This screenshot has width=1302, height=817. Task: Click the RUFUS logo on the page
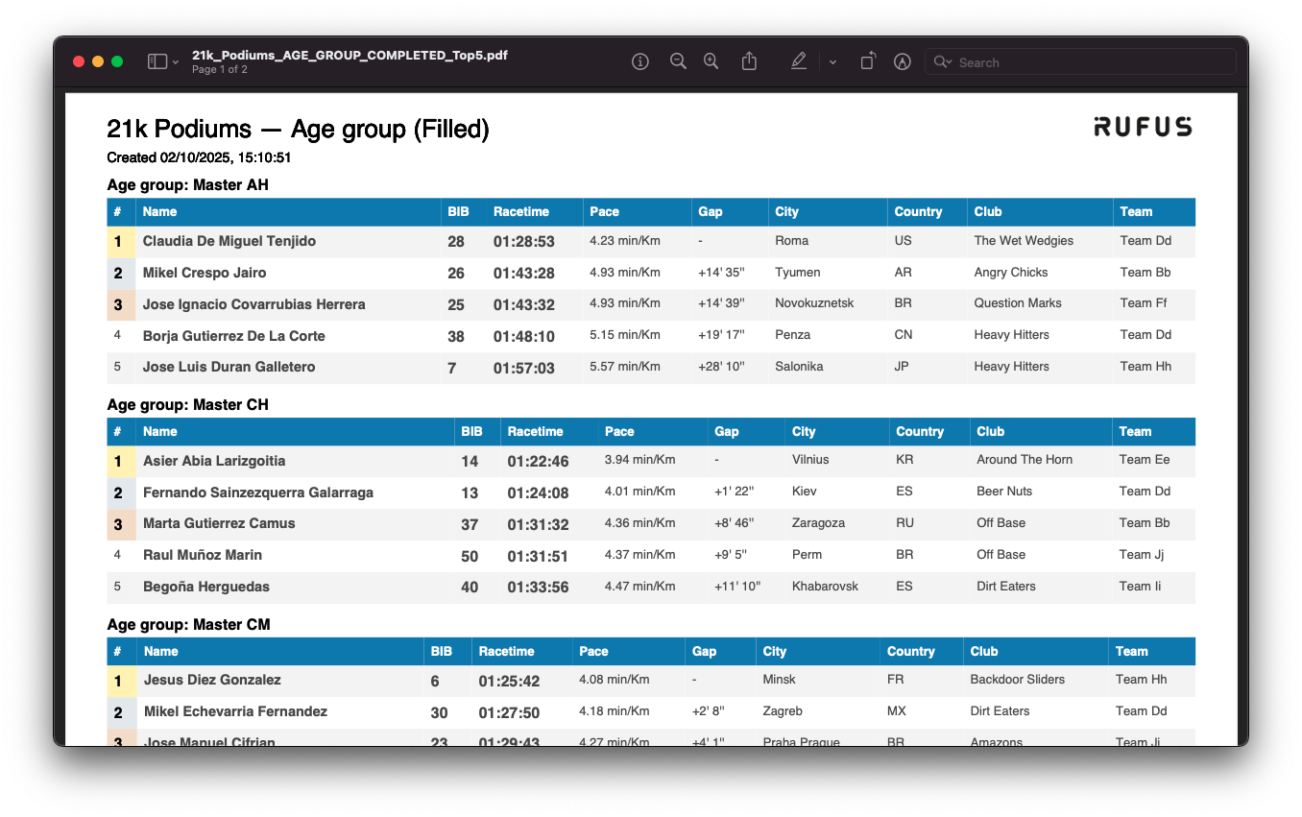coord(1143,127)
